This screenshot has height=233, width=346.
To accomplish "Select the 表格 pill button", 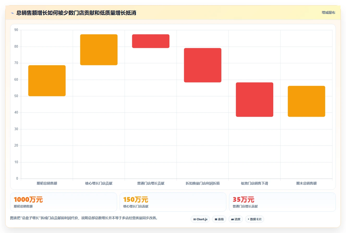I will [219, 219].
